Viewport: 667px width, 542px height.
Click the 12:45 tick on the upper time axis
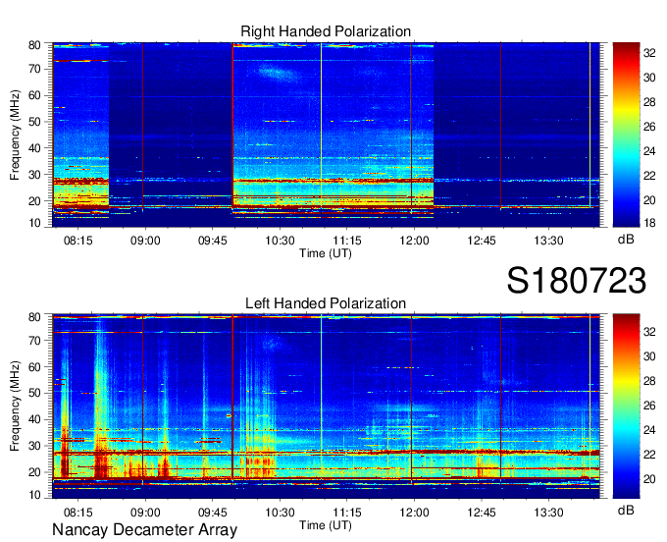pyautogui.click(x=481, y=241)
